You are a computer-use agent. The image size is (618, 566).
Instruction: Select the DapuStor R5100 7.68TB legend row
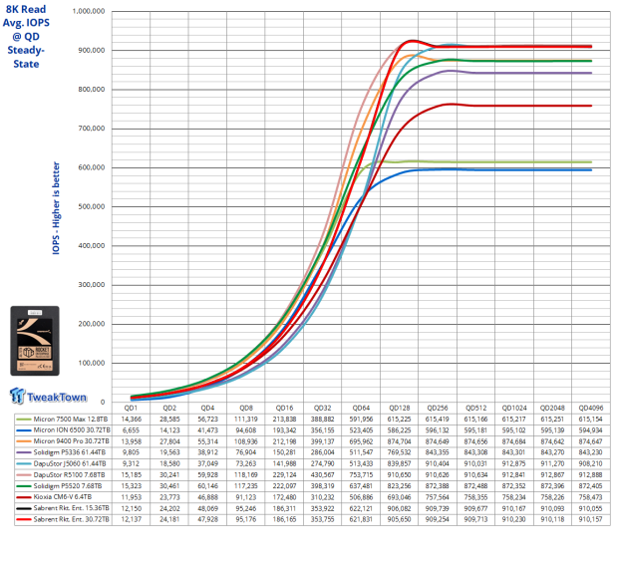[64, 475]
